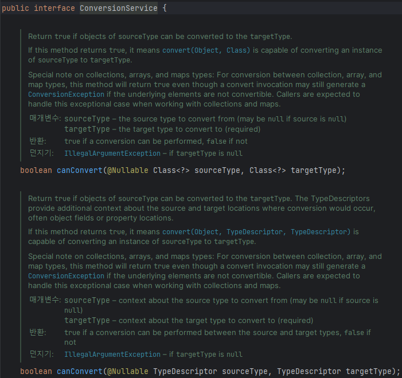Click the first '던지기:' label

tap(41, 153)
